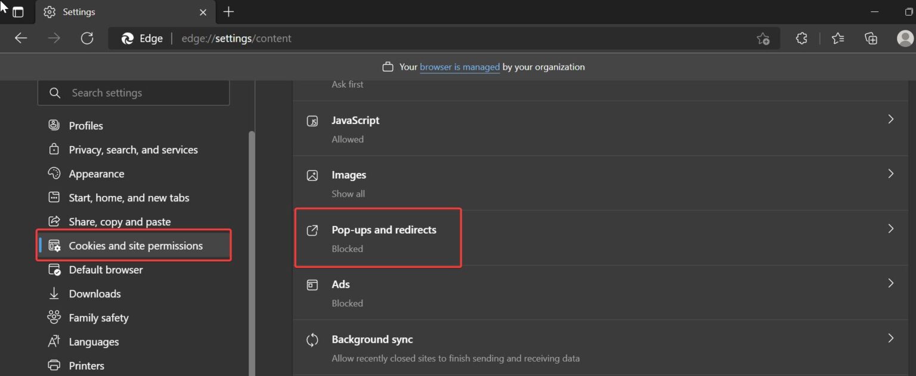The width and height of the screenshot is (916, 376).
Task: Open Collections from the toolbar
Action: click(871, 38)
